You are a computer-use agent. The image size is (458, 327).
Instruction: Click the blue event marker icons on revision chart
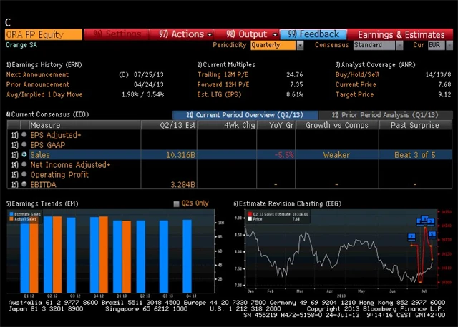tap(424, 221)
